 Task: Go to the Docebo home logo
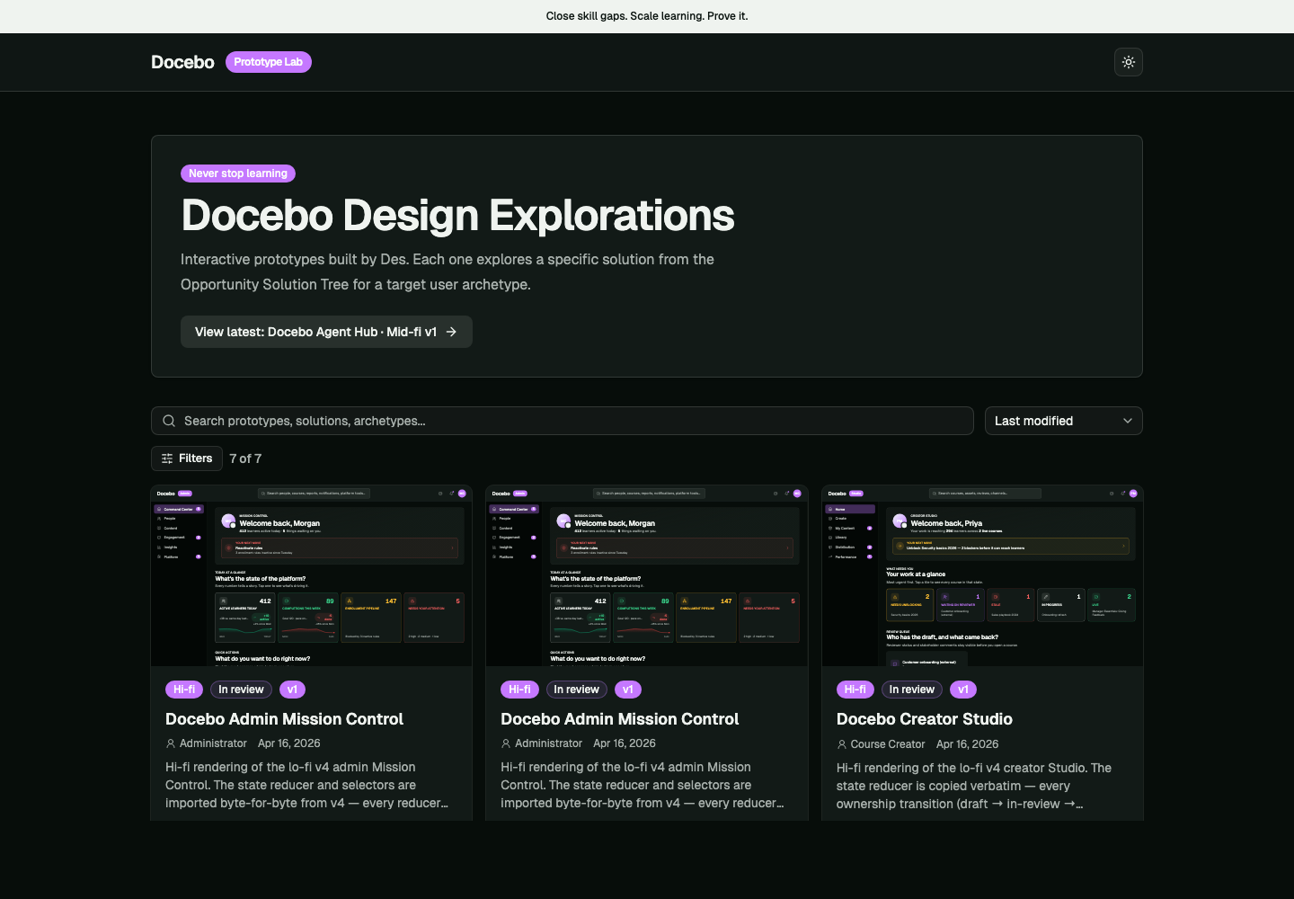(182, 62)
